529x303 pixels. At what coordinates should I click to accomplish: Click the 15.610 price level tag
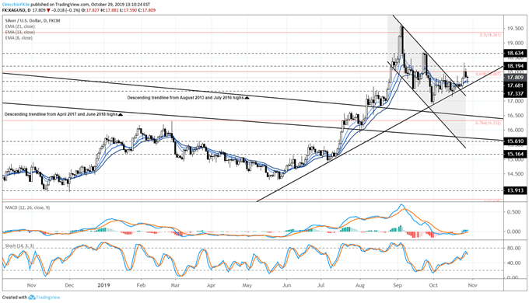[515, 141]
